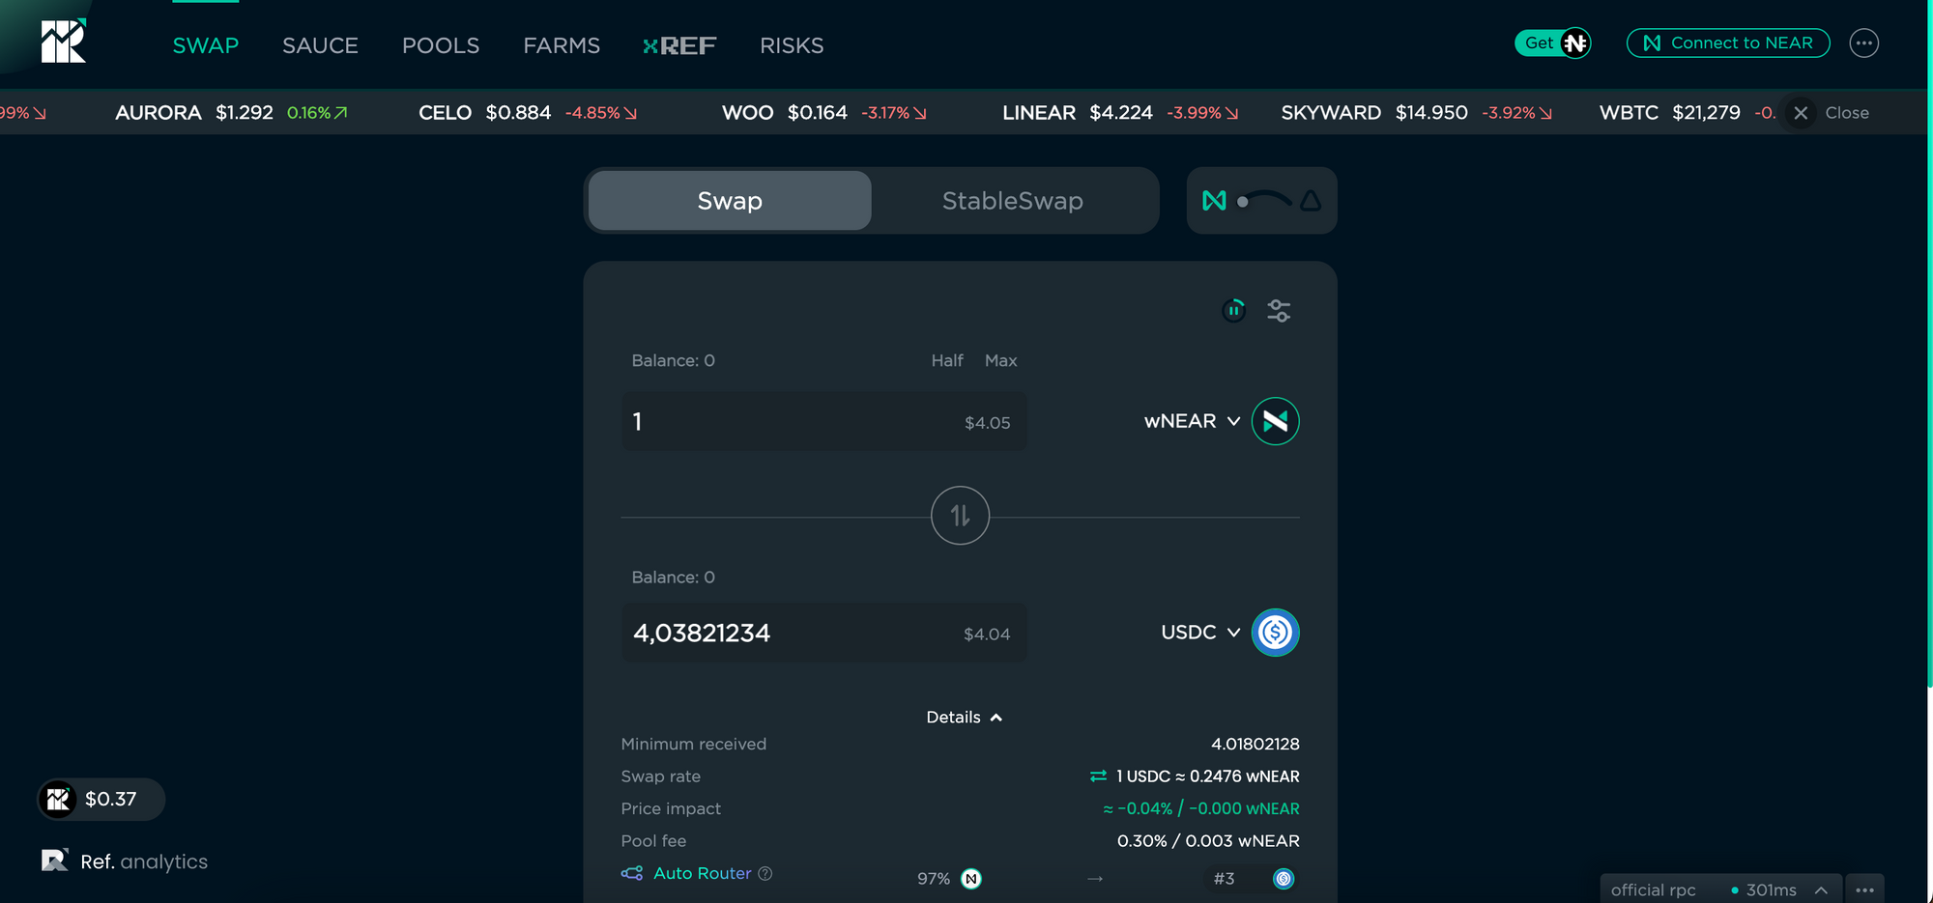Viewport: 1933px width, 903px height.
Task: Collapse the Details section
Action: tap(964, 717)
